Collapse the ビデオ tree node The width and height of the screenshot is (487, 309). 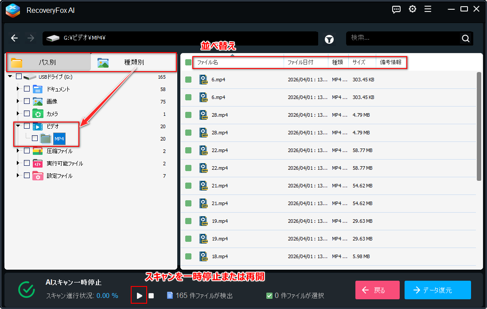click(x=18, y=126)
